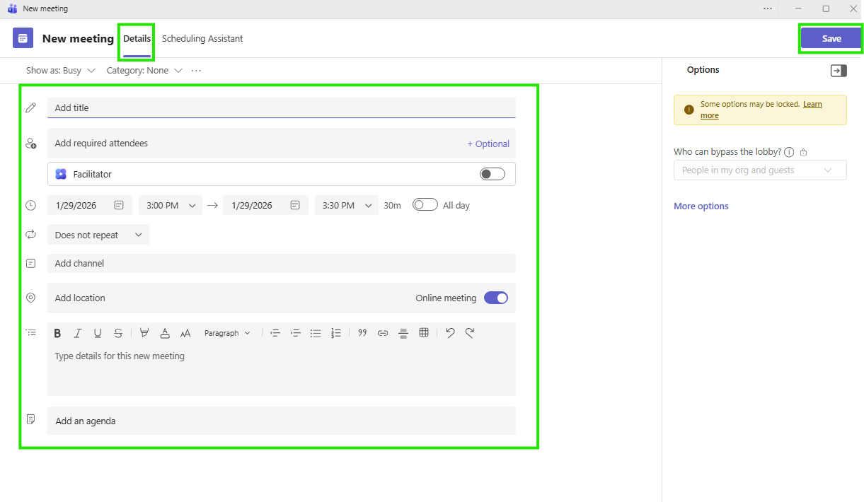The image size is (864, 502).
Task: Open the text highlight color tool
Action: coord(144,333)
